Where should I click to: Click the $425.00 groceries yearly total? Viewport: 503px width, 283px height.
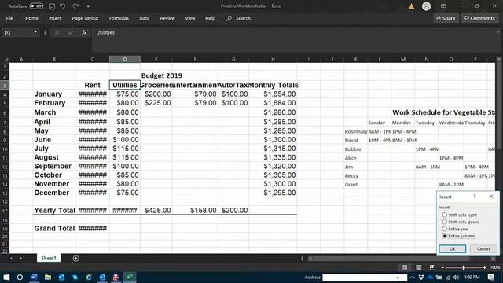pyautogui.click(x=157, y=211)
